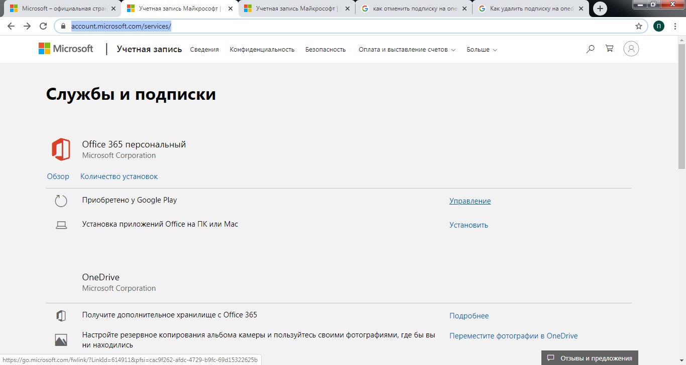Open the 'Конфиденциальность' nav item

click(262, 50)
